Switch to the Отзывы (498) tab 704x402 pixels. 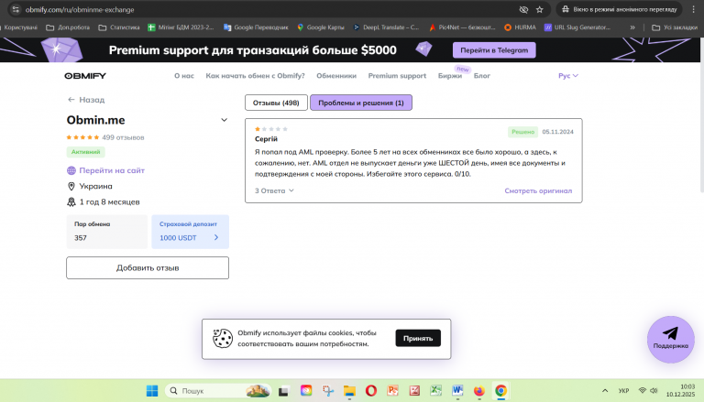(276, 103)
